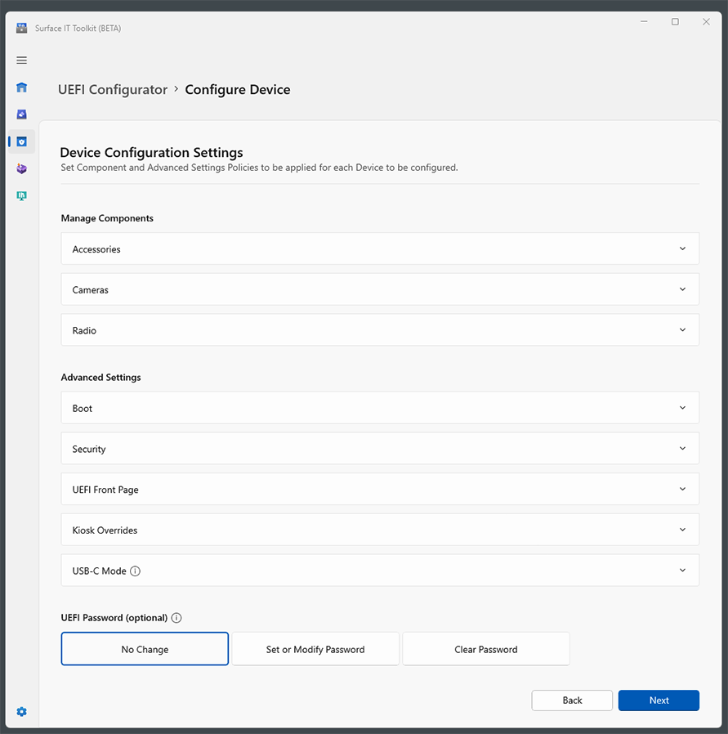Image resolution: width=728 pixels, height=734 pixels.
Task: Select the UEFI Configurator shield icon
Action: pyautogui.click(x=21, y=141)
